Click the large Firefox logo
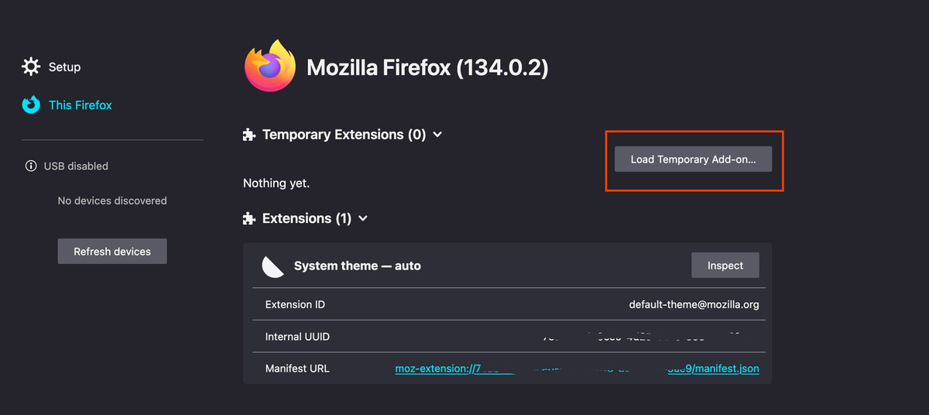The image size is (929, 415). coord(269,67)
